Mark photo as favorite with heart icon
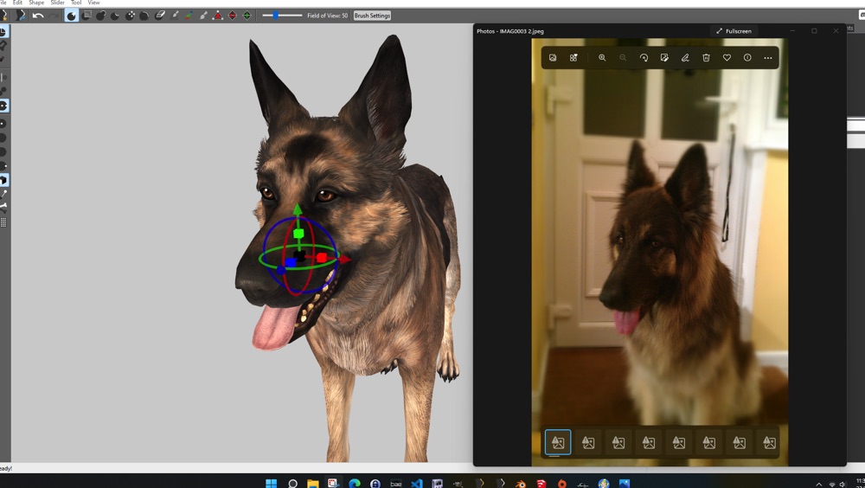This screenshot has height=488, width=865. click(x=727, y=57)
